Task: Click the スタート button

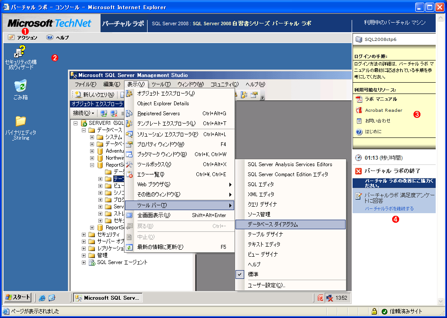Action: [x=18, y=298]
